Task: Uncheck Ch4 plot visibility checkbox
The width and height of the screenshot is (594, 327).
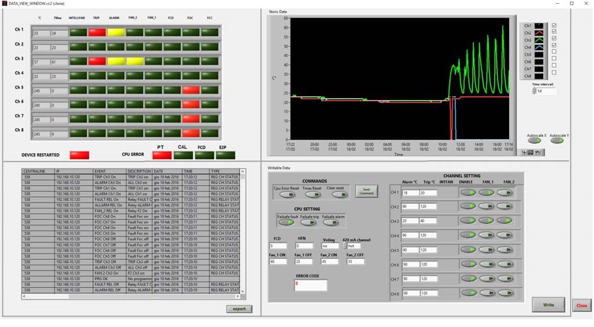Action: pos(554,45)
